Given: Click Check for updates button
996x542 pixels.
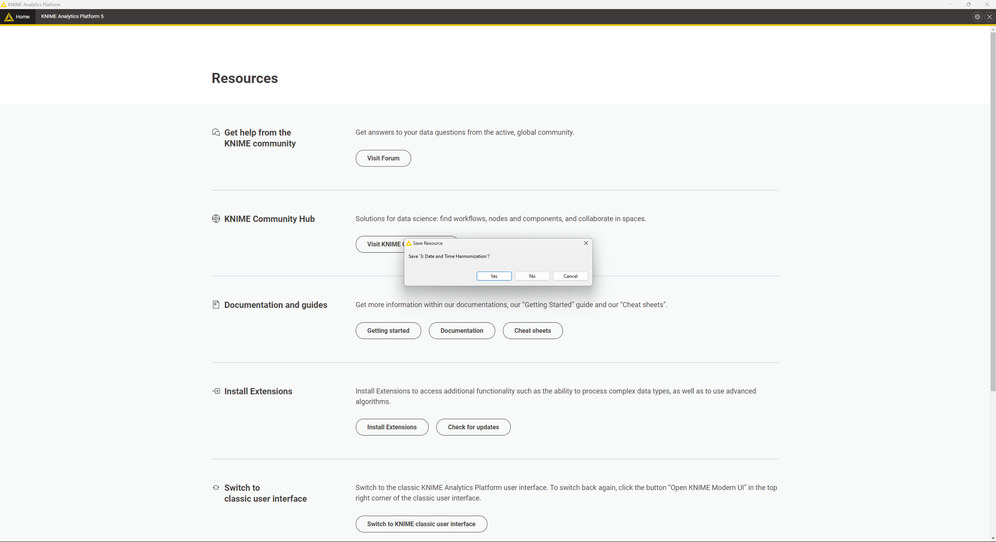Looking at the screenshot, I should [x=473, y=427].
